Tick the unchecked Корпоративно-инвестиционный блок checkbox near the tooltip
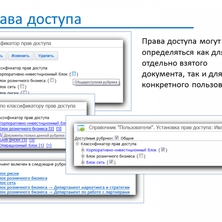 point(74,74)
